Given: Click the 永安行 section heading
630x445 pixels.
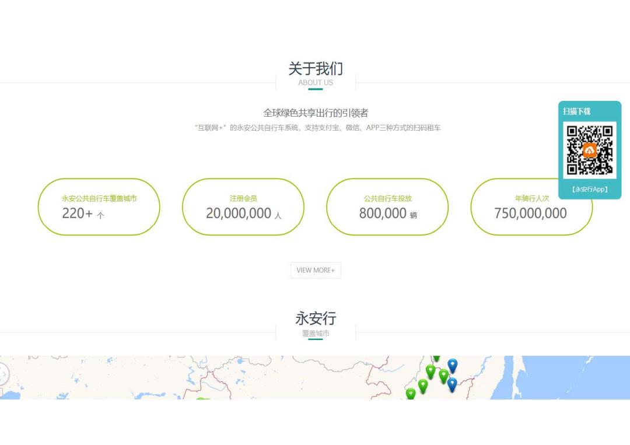Looking at the screenshot, I should pyautogui.click(x=316, y=318).
